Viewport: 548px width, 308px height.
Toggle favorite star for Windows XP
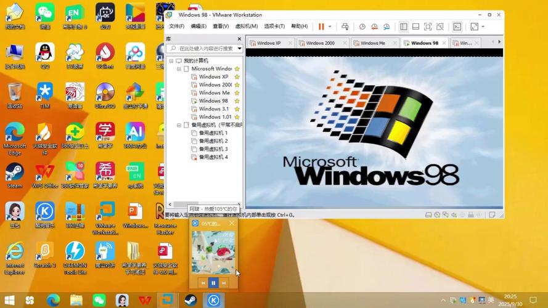237,77
